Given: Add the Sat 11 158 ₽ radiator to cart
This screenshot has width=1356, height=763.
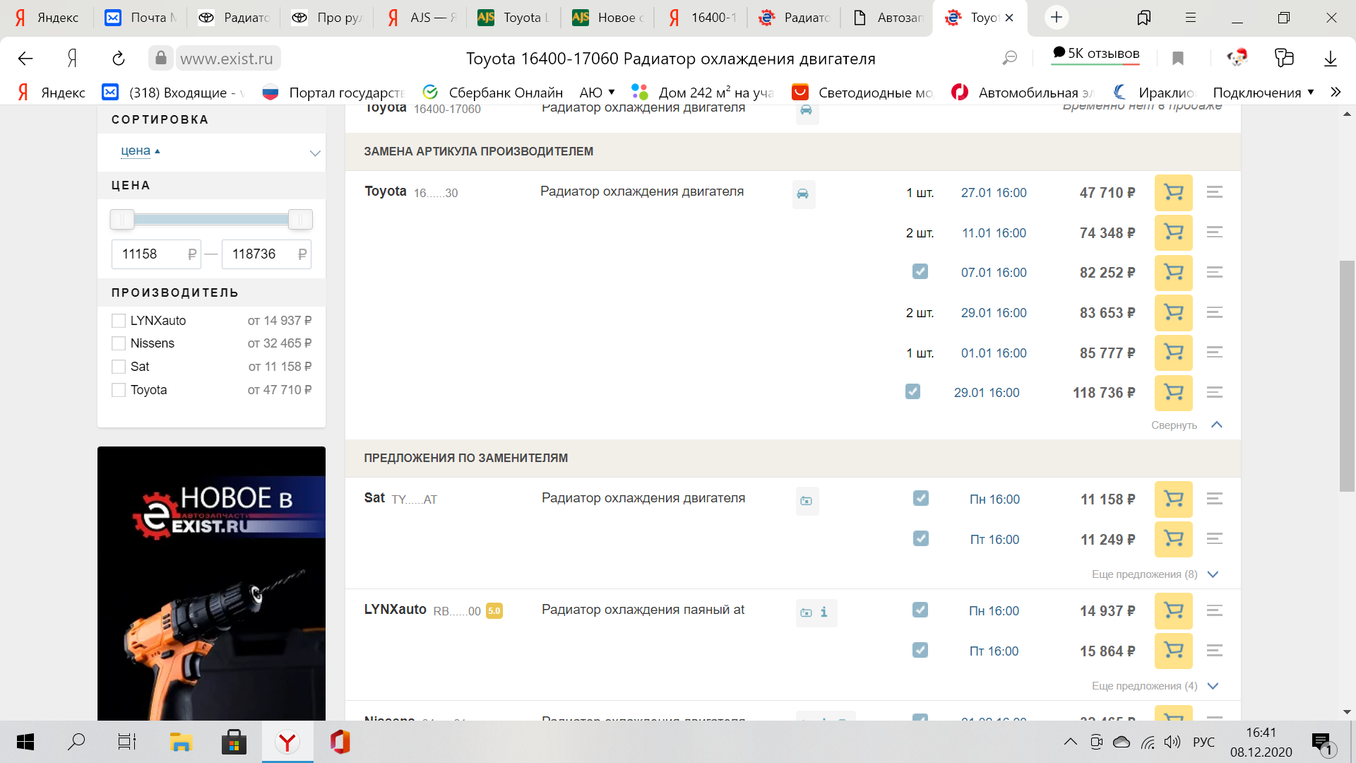Looking at the screenshot, I should pos(1173,499).
